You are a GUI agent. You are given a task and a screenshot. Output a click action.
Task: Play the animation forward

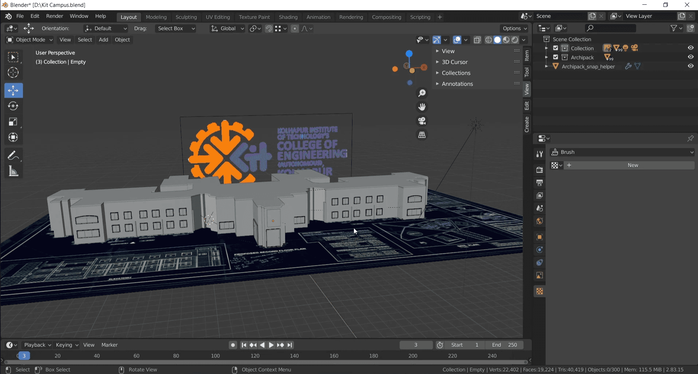click(x=271, y=345)
